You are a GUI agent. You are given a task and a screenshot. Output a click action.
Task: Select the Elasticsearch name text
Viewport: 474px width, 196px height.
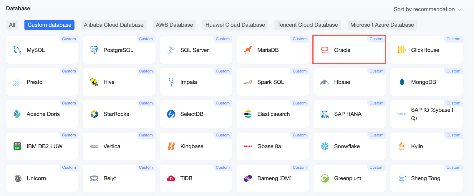coord(274,114)
